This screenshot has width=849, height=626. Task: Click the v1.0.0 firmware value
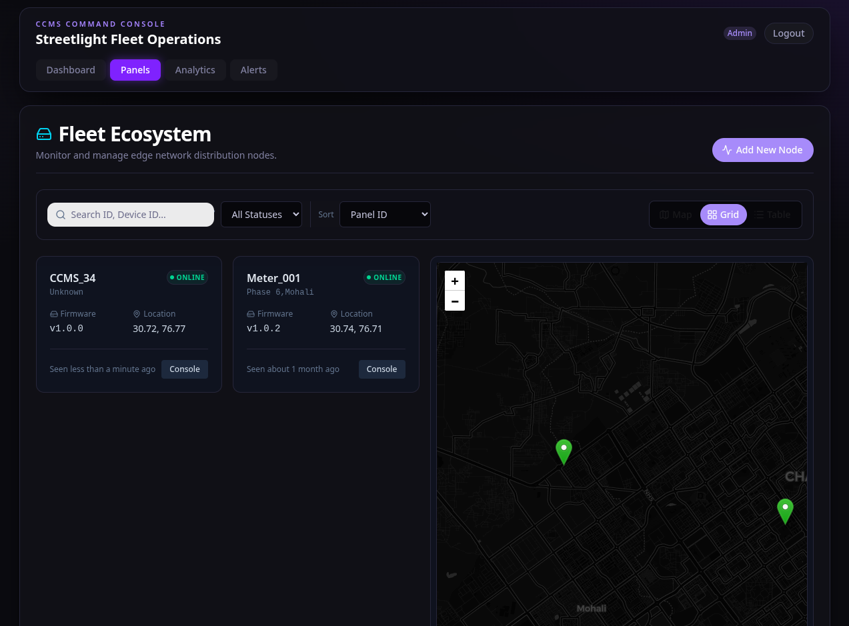click(67, 329)
